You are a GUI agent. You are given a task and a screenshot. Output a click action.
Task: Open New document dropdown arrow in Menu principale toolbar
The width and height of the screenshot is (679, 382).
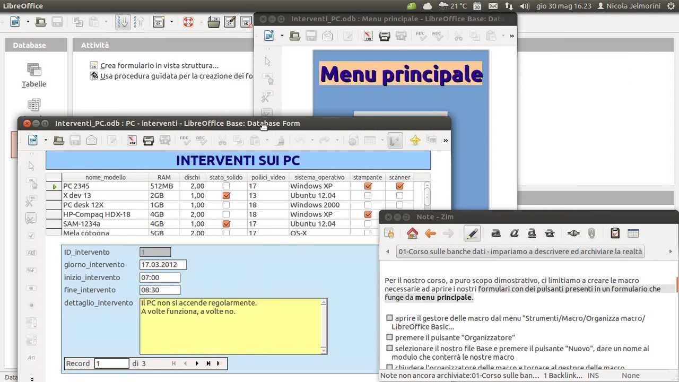point(282,36)
